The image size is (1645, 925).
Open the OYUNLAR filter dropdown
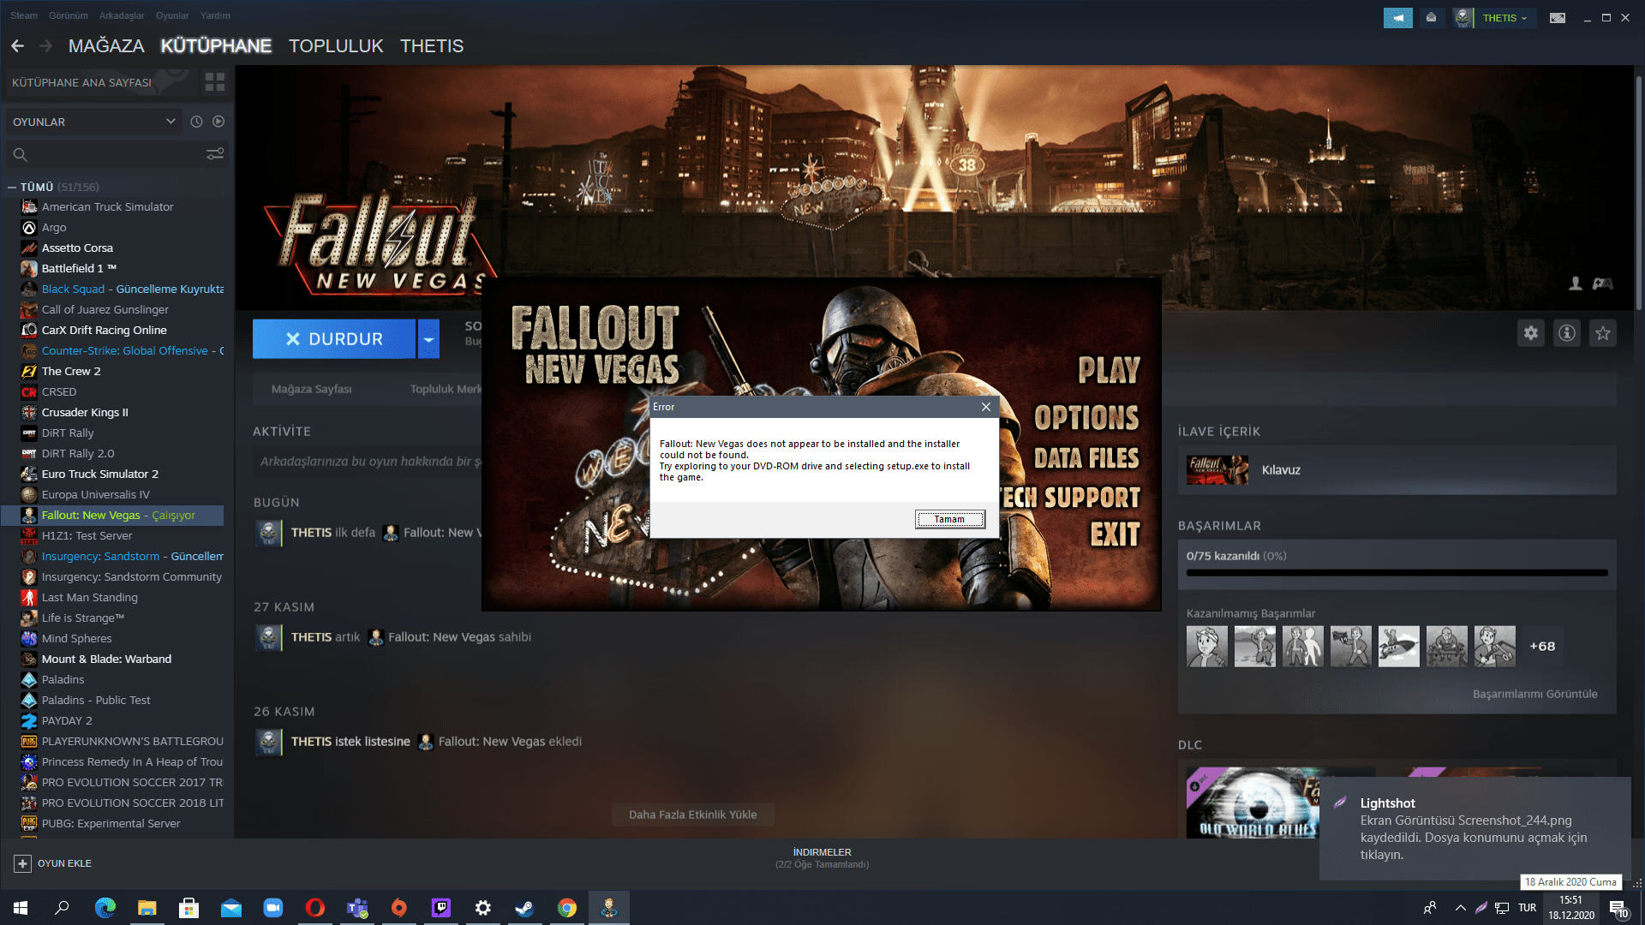click(x=93, y=122)
